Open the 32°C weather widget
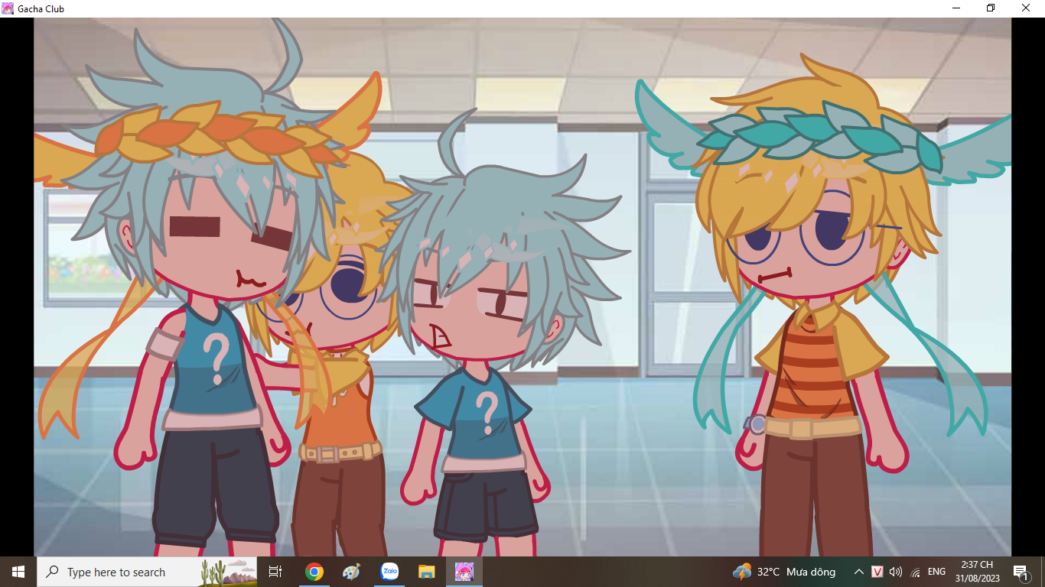The image size is (1045, 587). click(x=783, y=572)
